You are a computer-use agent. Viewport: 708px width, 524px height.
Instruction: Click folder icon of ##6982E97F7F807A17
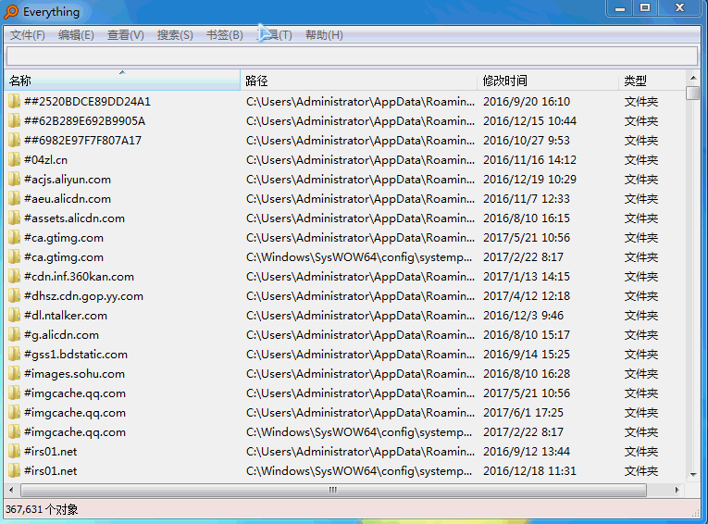pos(15,140)
